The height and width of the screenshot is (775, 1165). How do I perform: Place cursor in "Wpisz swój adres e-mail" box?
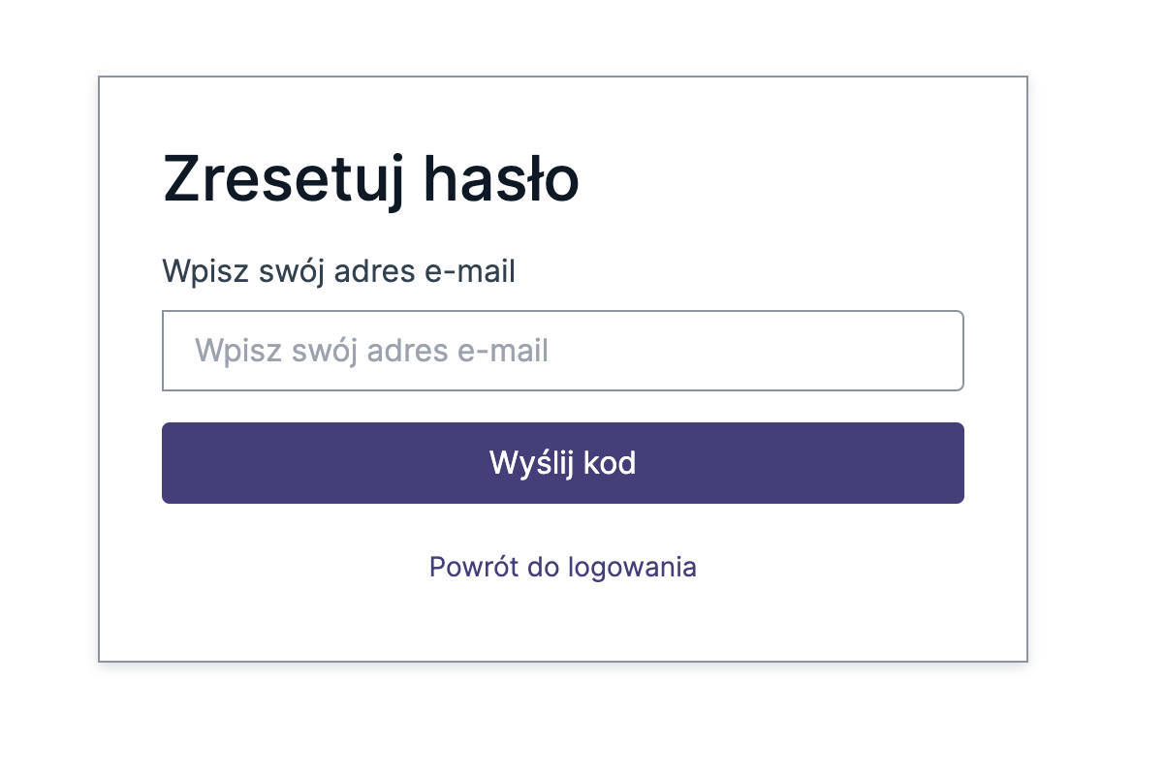click(x=562, y=351)
